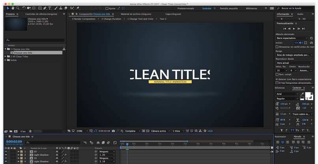Click the reset exposure icon in viewer

(x=205, y=131)
